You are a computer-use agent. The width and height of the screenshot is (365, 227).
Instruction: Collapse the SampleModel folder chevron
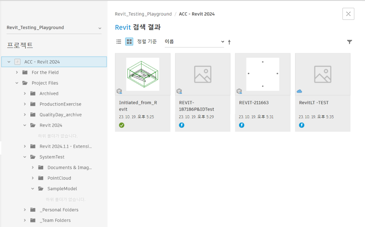[33, 188]
